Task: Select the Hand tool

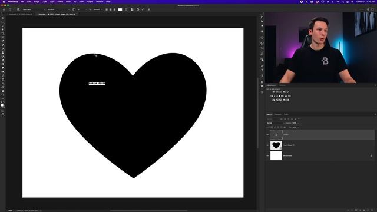Action: pos(3,91)
